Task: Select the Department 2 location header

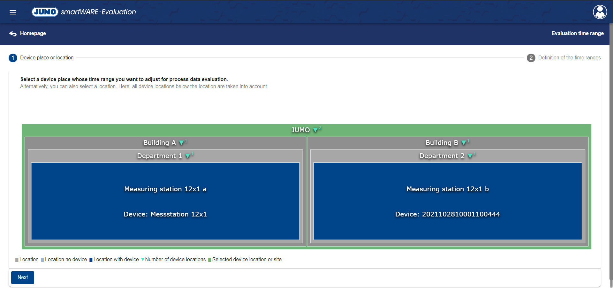Action: click(442, 156)
